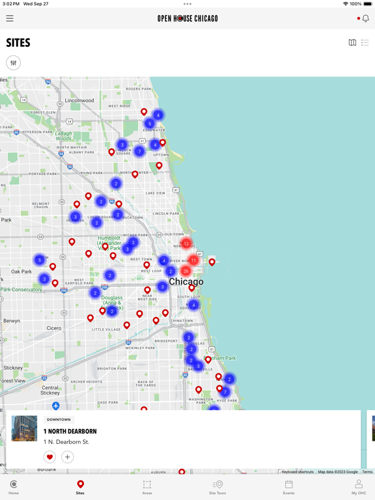Viewport: 375px width, 500px height.
Task: Tap the red cluster with 26 sites
Action: pyautogui.click(x=186, y=271)
